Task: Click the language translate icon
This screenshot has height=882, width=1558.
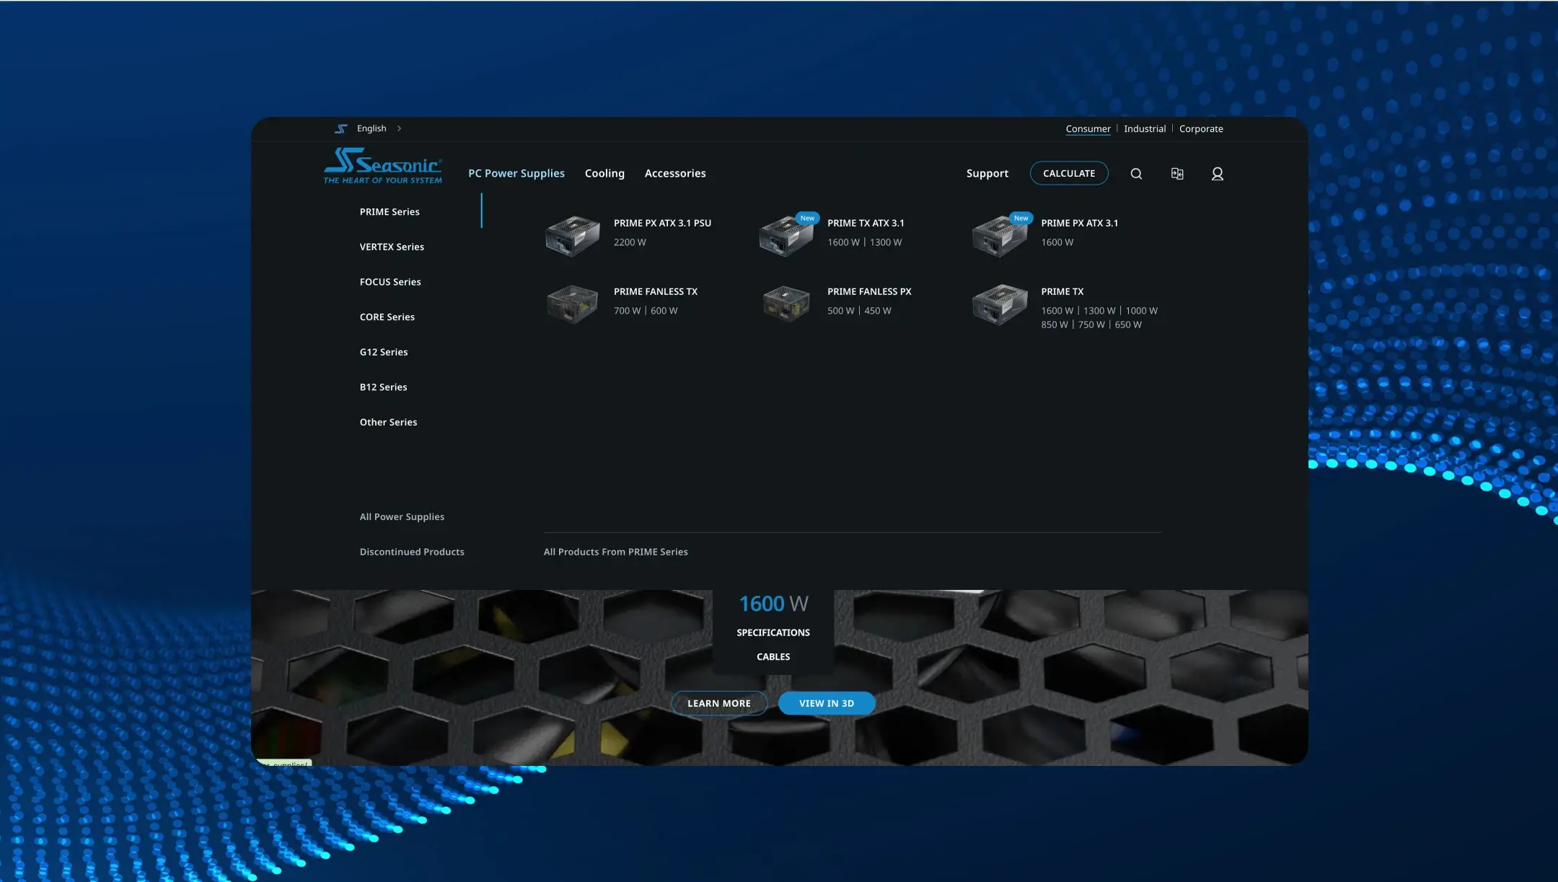Action: (x=1177, y=174)
